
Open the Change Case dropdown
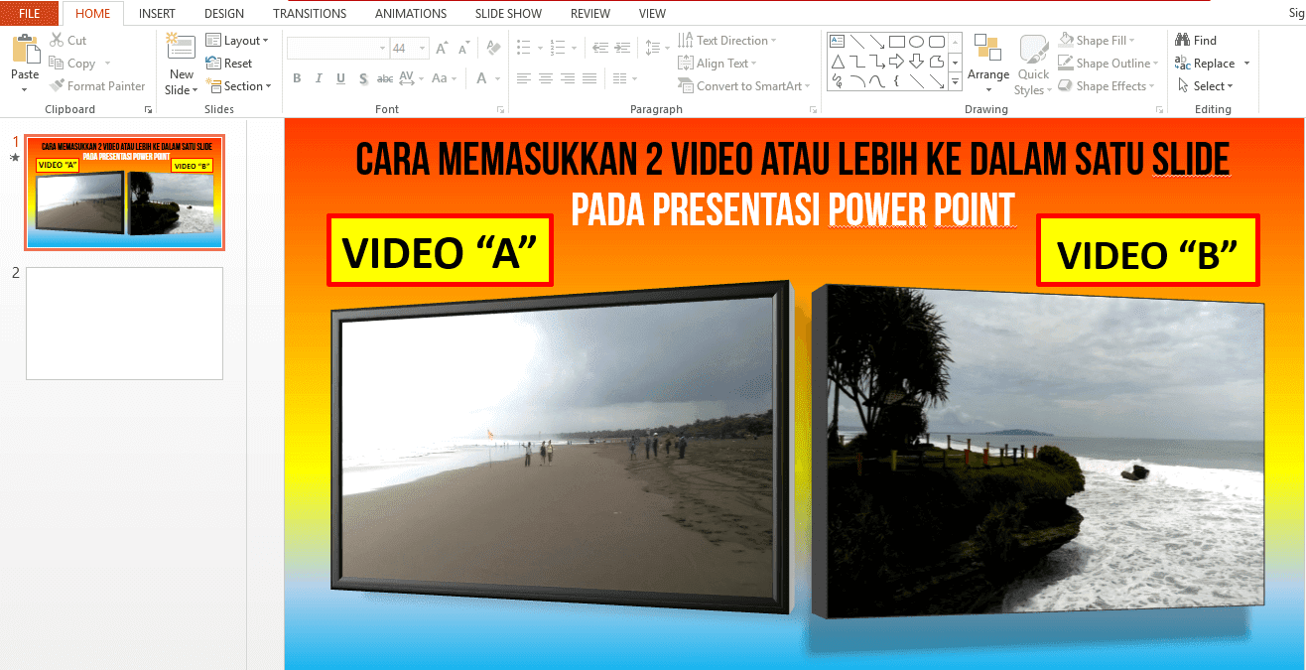coord(444,78)
